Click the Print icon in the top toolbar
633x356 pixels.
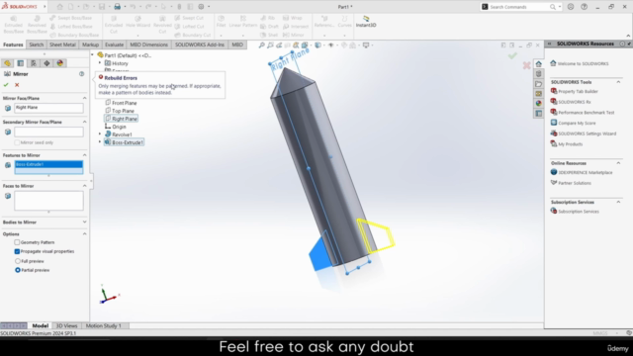tap(117, 7)
